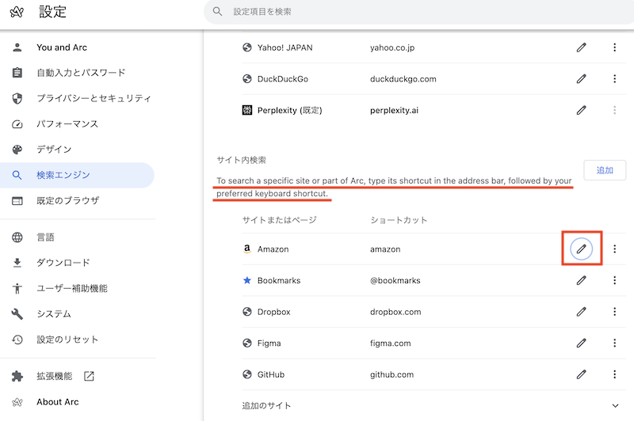Click the yahoo.co.jp shortcut text

click(392, 47)
